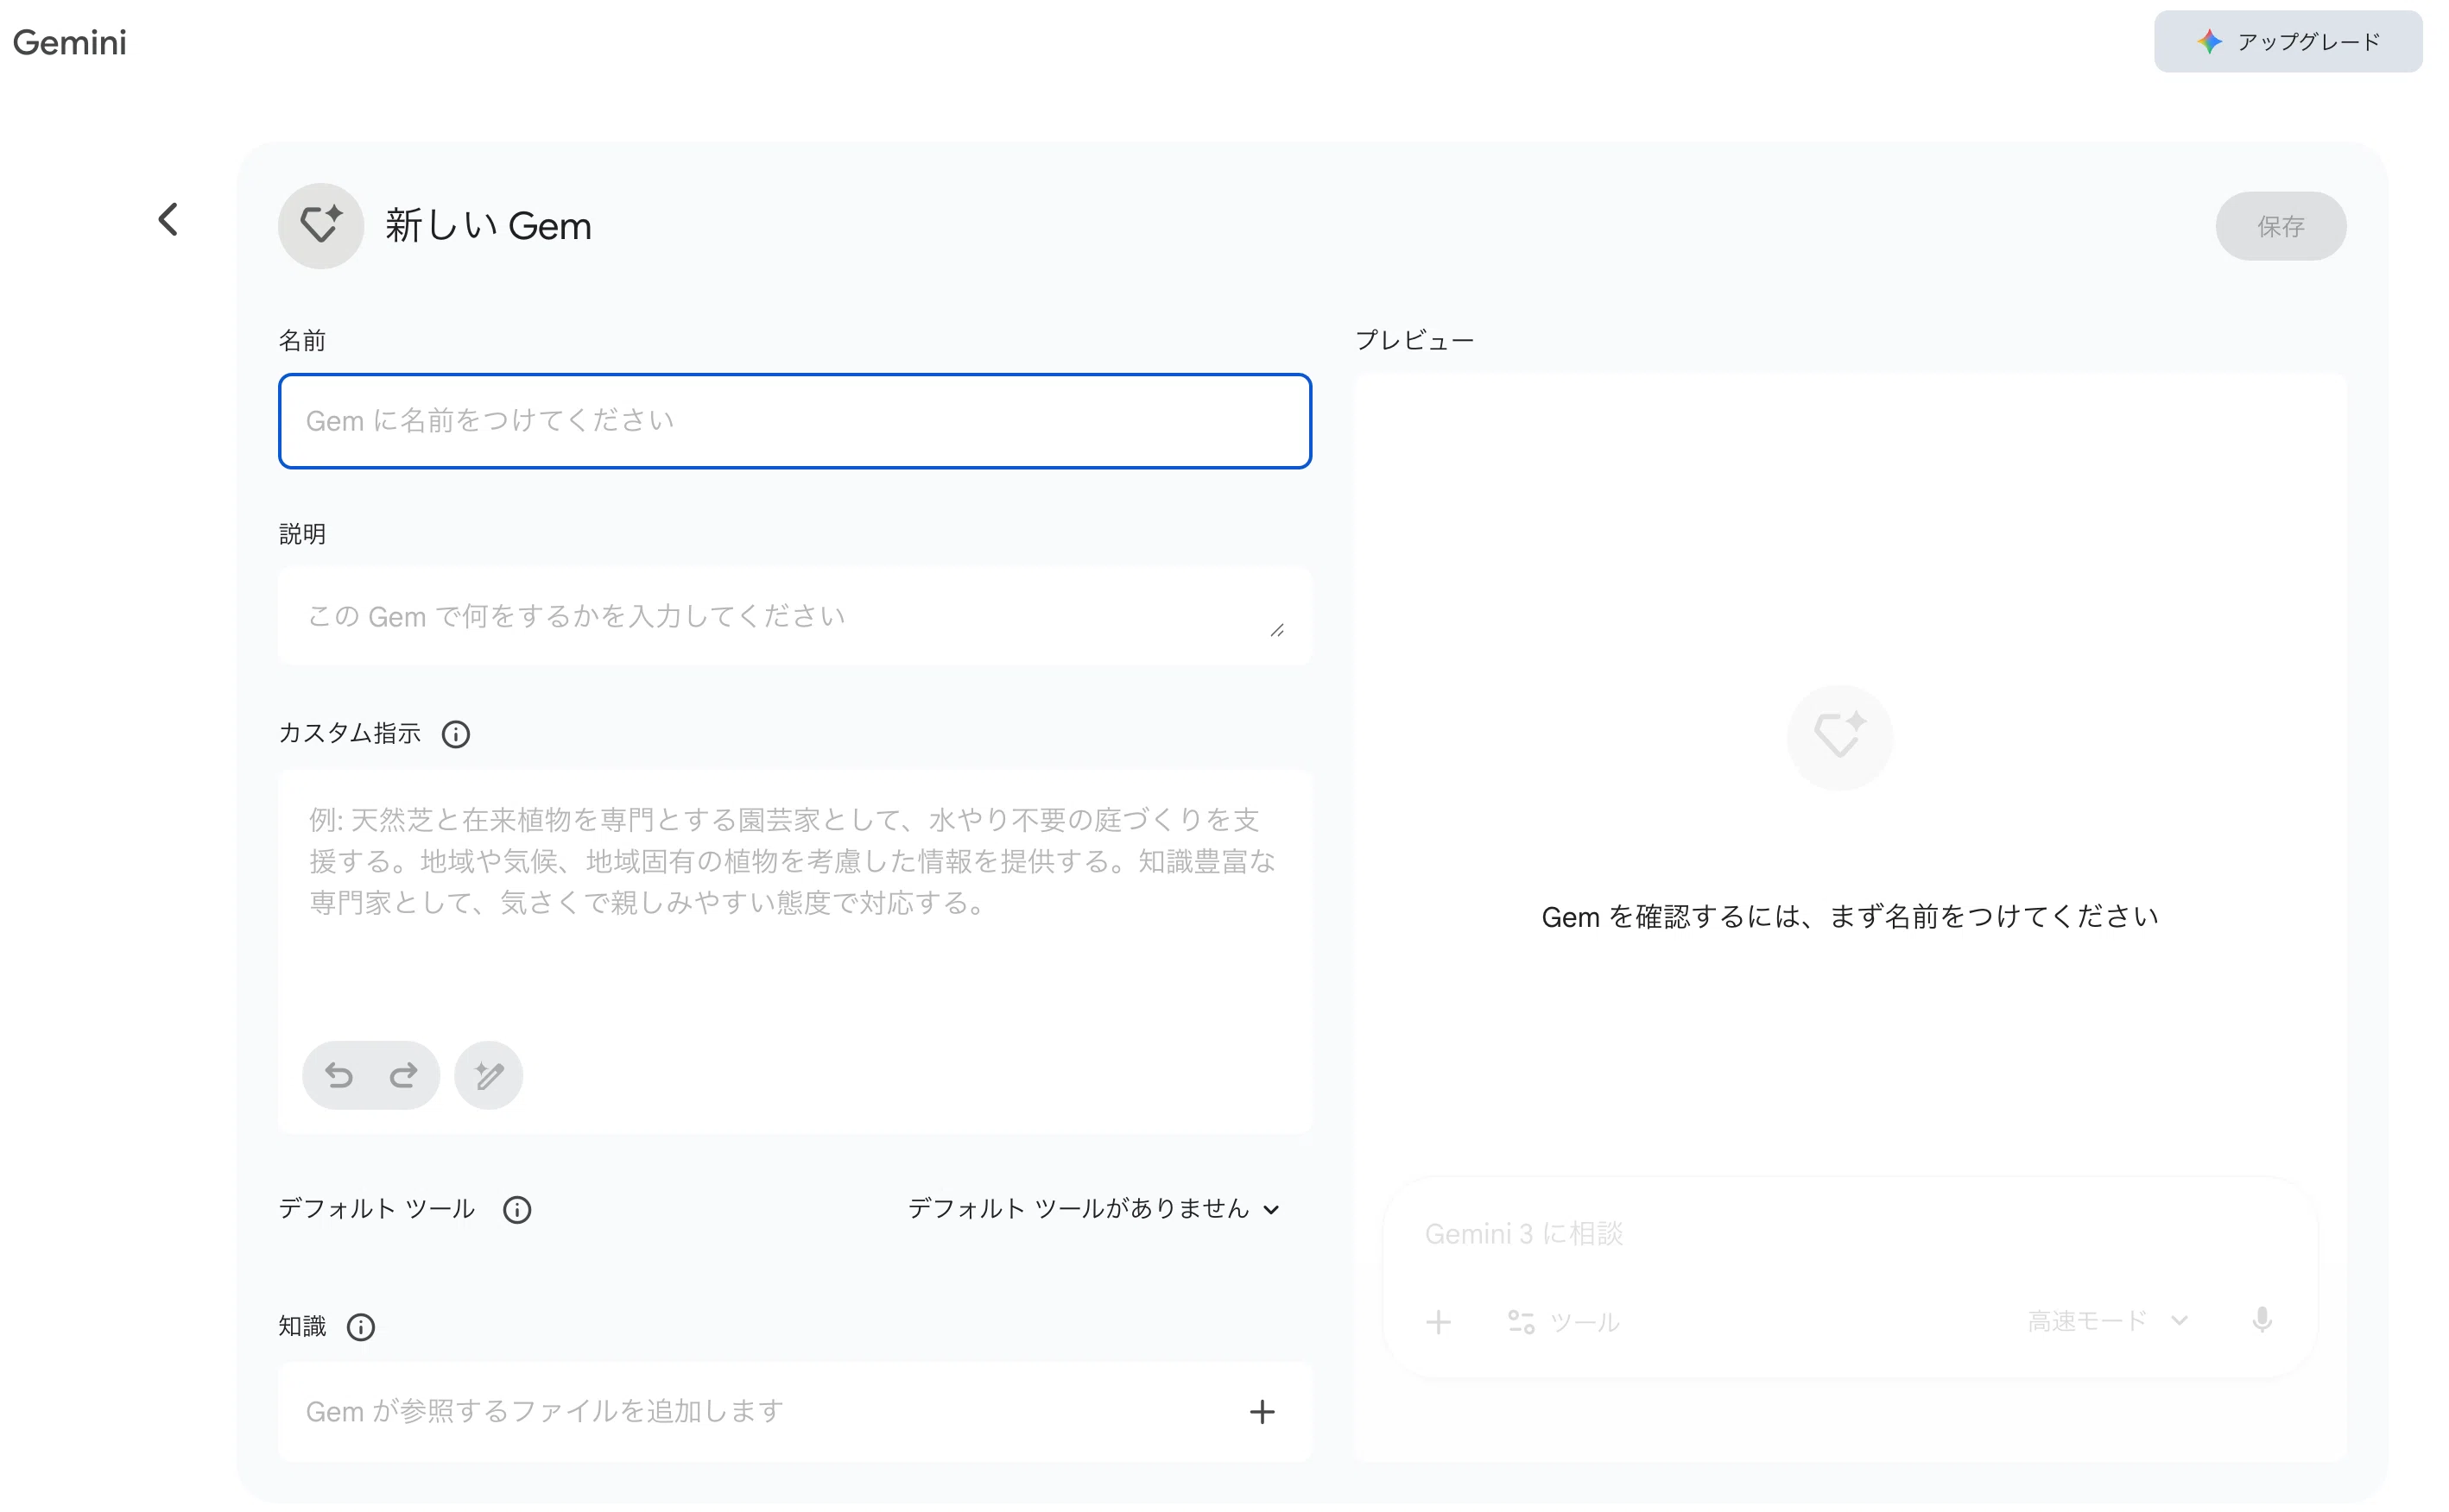Click the 説明 description text field
This screenshot has height=1512, width=2449.
point(795,616)
